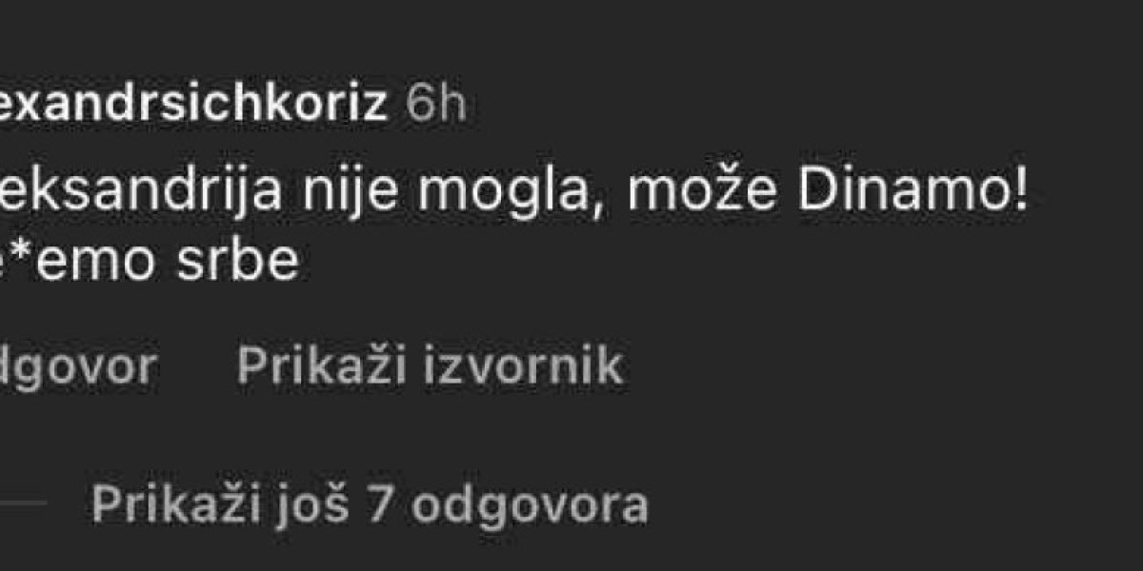Viewport: 1143px width, 571px height.
Task: Click the number 7 in replies link
Action: (x=381, y=504)
